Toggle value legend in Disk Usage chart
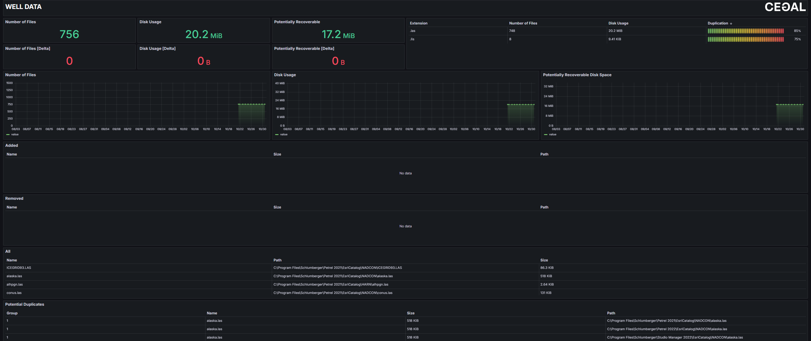This screenshot has width=811, height=341. (x=283, y=134)
